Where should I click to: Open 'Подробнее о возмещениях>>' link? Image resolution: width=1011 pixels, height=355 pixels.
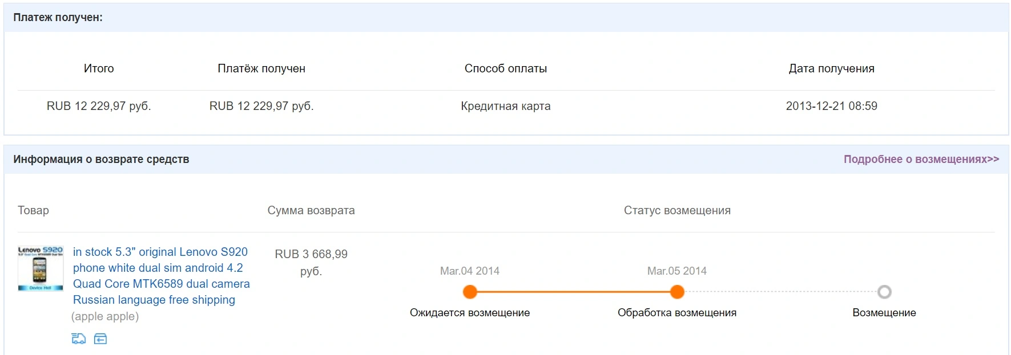point(921,160)
